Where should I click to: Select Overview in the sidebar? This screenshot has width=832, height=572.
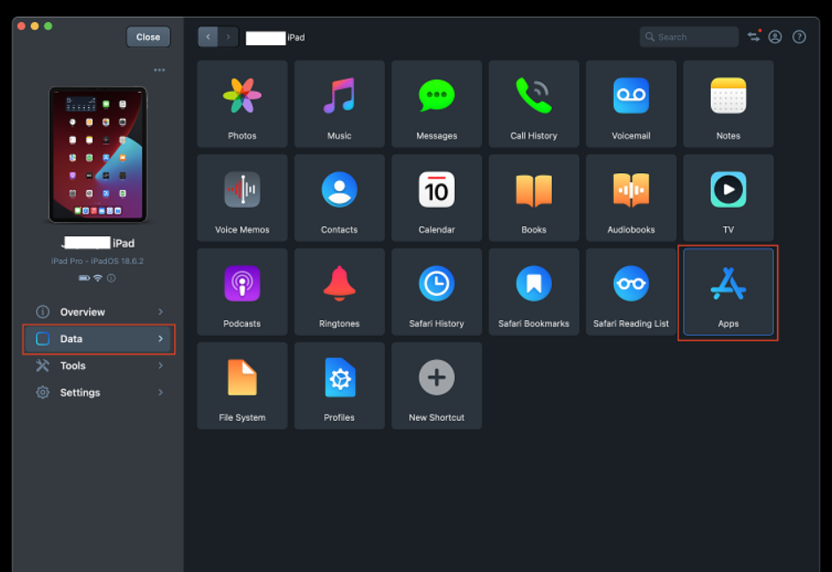point(99,312)
